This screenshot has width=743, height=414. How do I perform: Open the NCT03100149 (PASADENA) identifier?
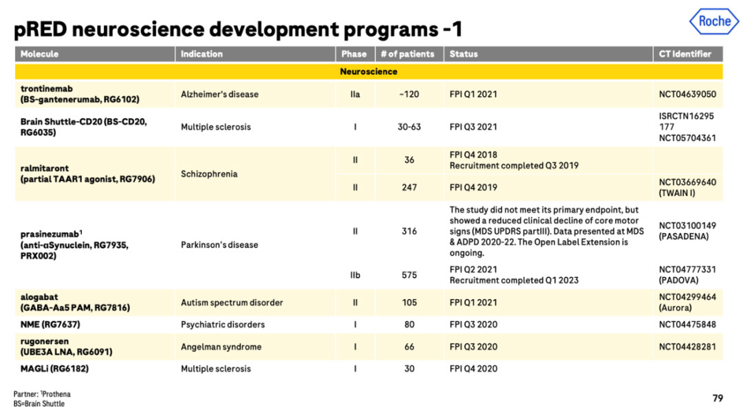click(687, 230)
